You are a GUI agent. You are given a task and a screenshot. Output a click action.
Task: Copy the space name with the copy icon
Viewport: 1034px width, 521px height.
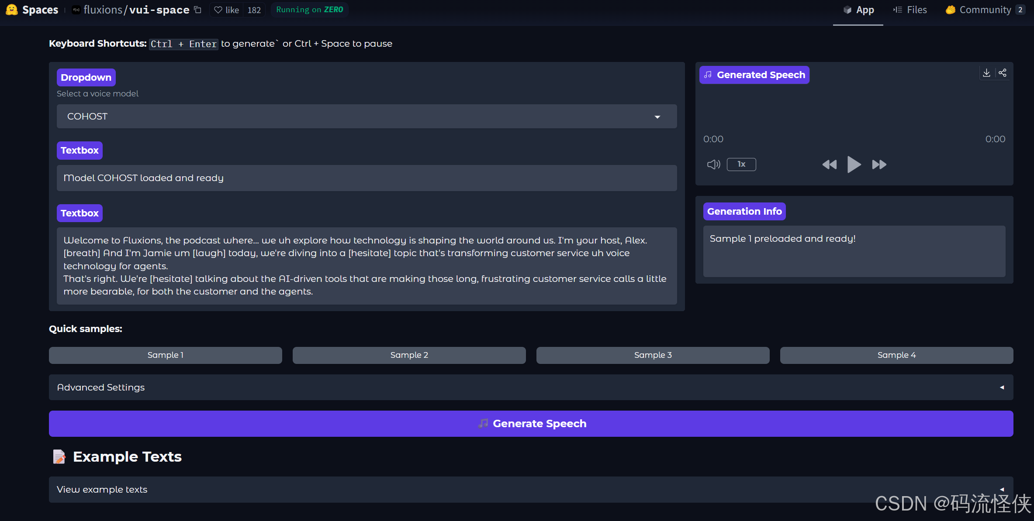coord(198,10)
